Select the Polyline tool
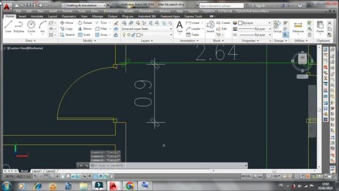 point(19,27)
